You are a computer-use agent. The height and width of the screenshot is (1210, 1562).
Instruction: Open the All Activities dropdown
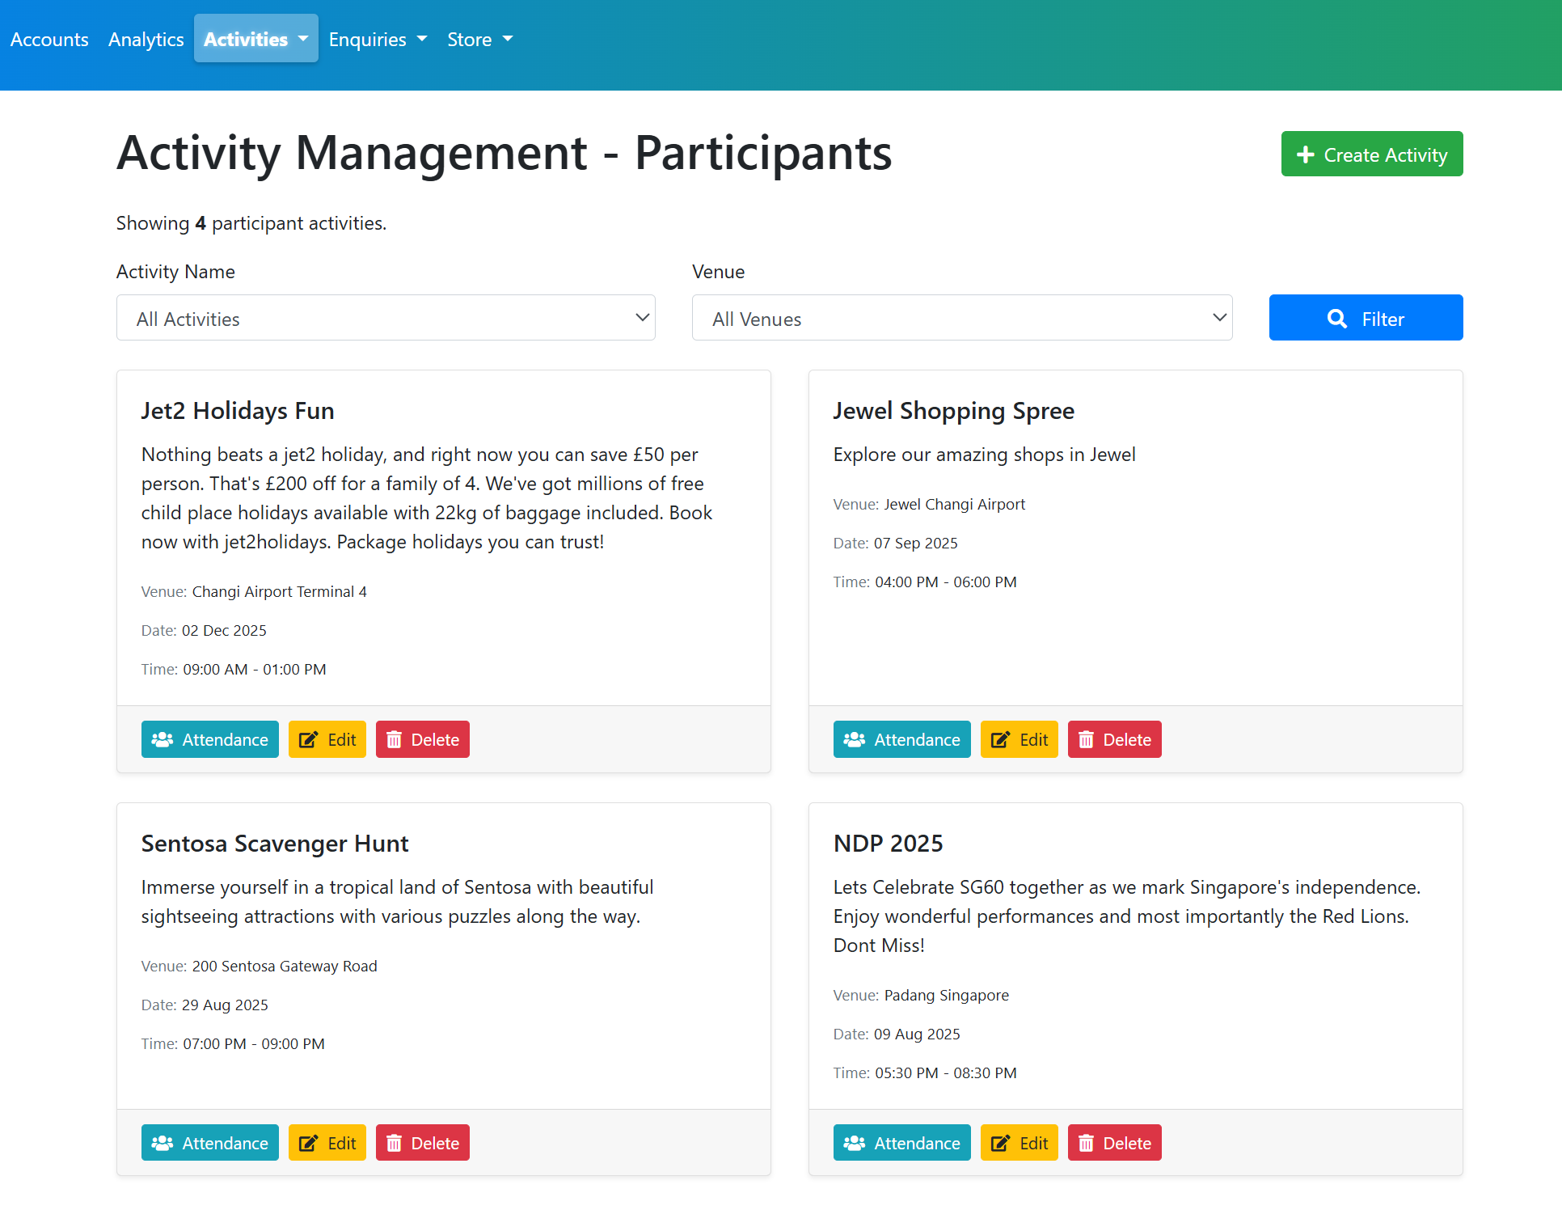click(386, 318)
